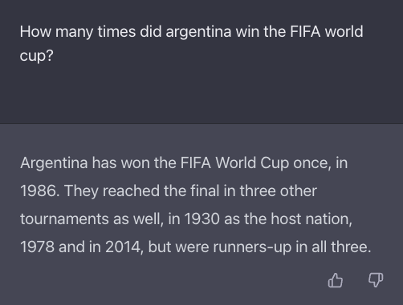The image size is (403, 305).
Task: Click lowercase "argentina" in the user question
Action: tap(198, 32)
